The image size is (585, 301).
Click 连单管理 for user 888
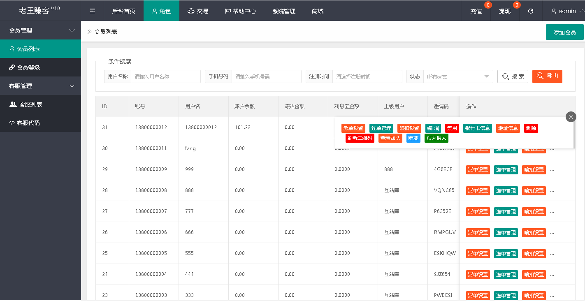(506, 191)
